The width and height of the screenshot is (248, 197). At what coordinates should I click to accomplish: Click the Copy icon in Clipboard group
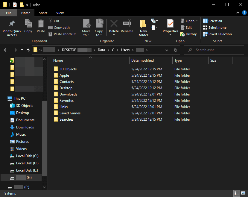point(28,24)
